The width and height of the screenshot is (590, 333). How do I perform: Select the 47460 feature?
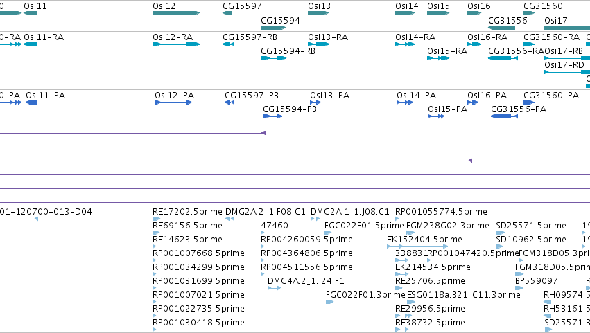coord(263,233)
